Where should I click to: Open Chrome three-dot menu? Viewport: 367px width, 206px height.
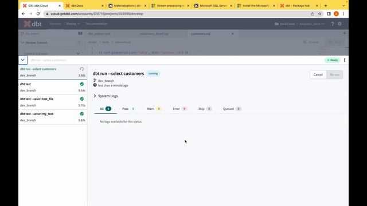point(343,14)
